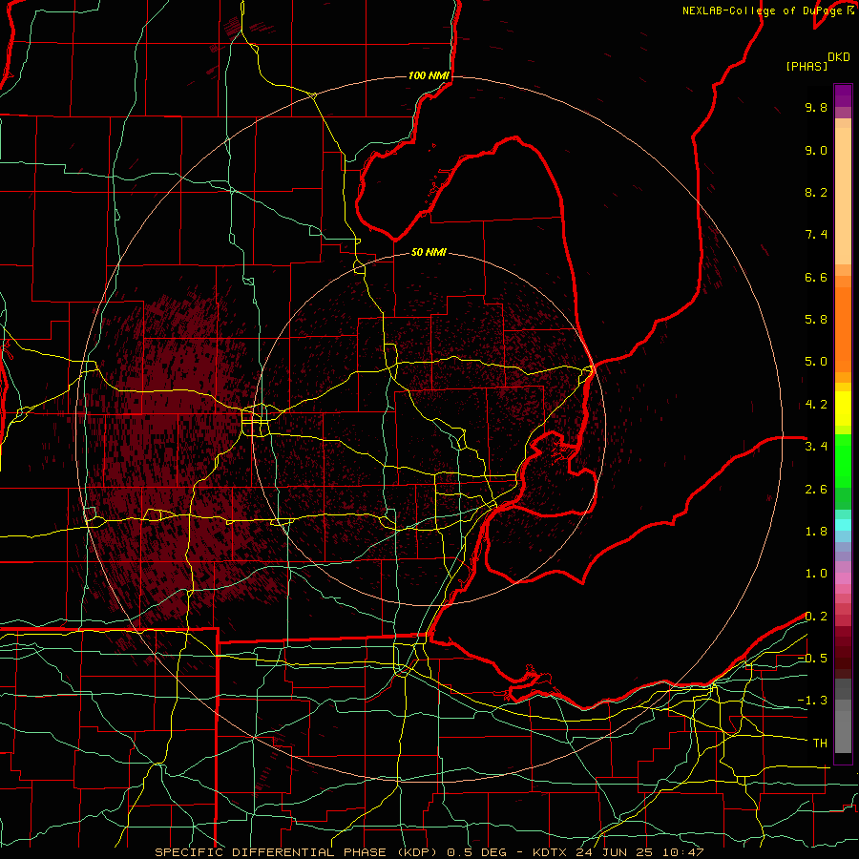Select the 6.6 value on color scale
The image size is (859, 859).
pos(816,277)
